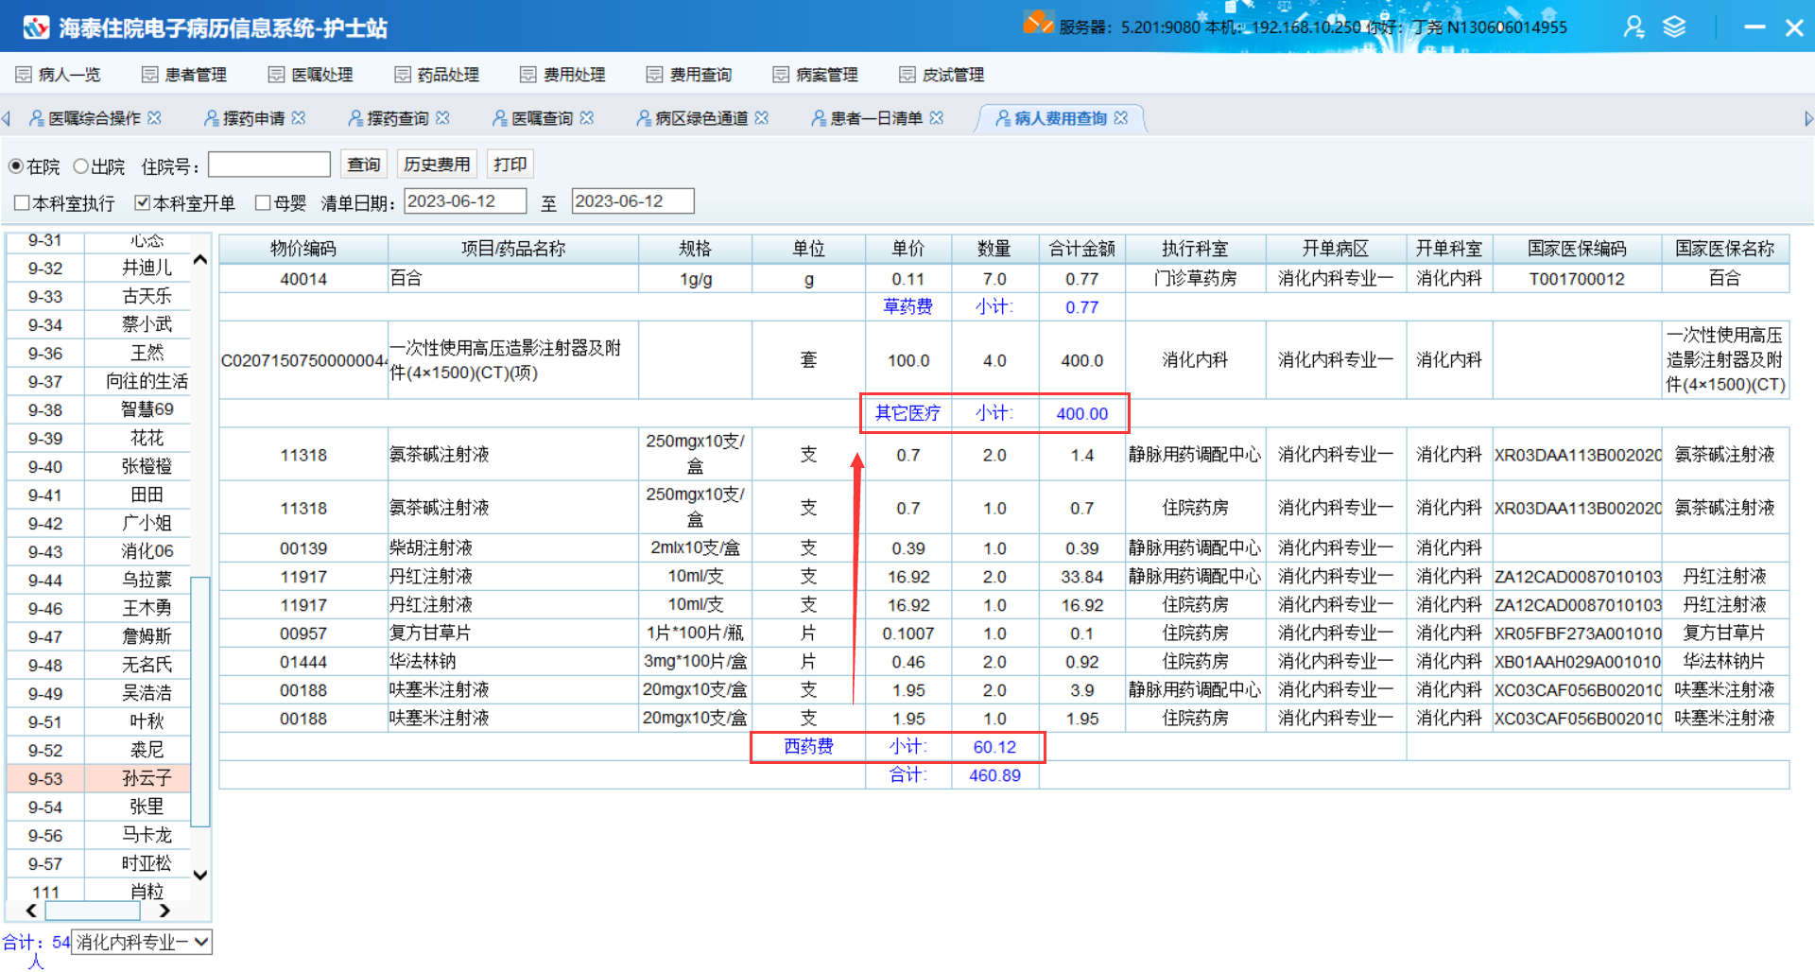Close the 摆药申请 tab
The height and width of the screenshot is (972, 1815).
tap(299, 118)
